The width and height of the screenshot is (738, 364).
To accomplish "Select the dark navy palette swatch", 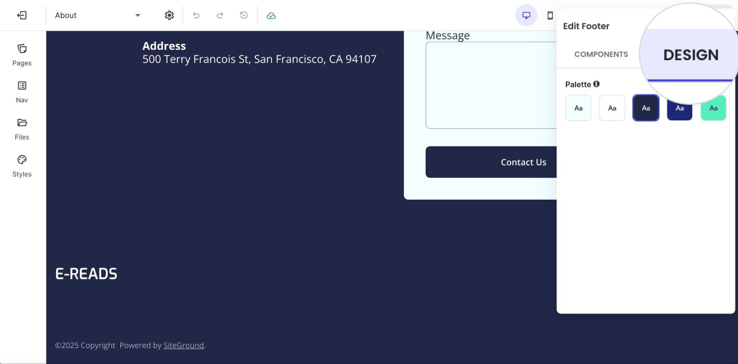I will pyautogui.click(x=646, y=108).
